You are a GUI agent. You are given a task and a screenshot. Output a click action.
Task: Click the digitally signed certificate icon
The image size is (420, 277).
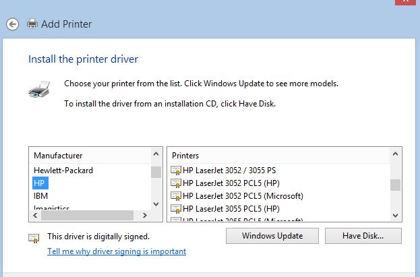[x=34, y=237]
